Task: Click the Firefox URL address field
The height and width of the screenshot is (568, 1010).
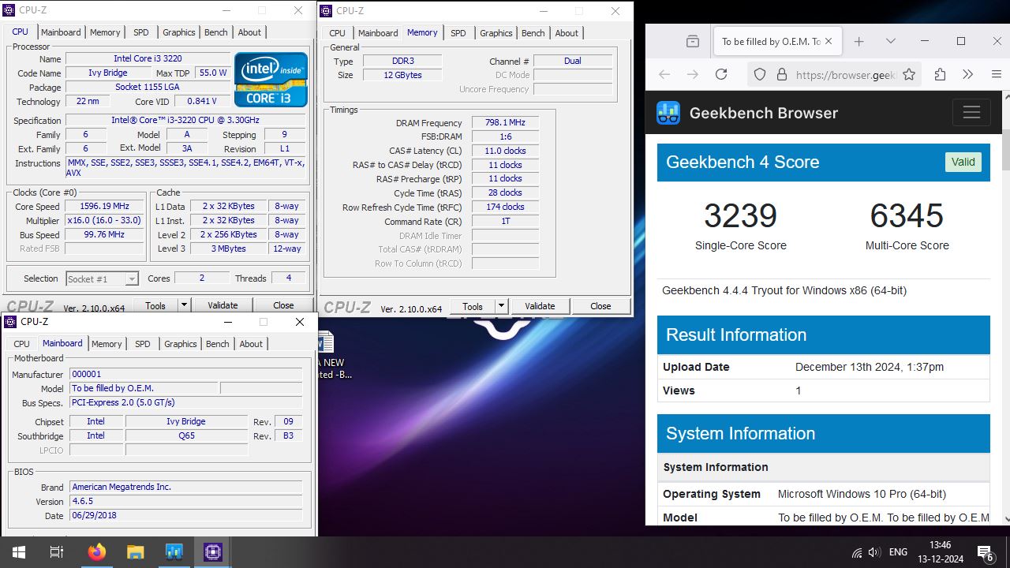Action: click(x=845, y=75)
